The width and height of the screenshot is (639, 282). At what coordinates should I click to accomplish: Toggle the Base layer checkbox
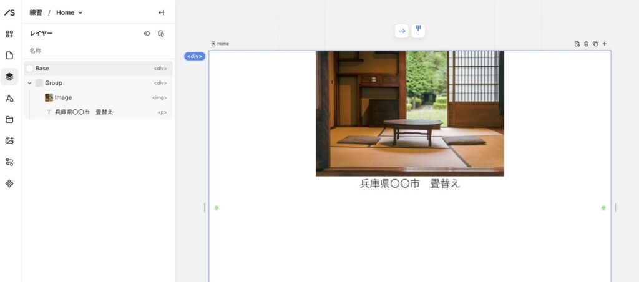click(x=29, y=69)
